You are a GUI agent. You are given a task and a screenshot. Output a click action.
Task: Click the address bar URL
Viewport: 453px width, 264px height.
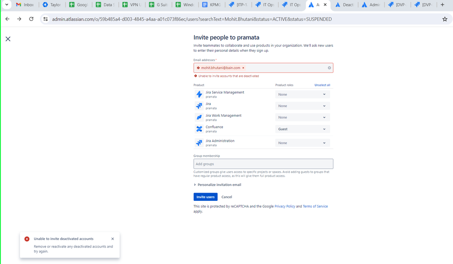(192, 19)
